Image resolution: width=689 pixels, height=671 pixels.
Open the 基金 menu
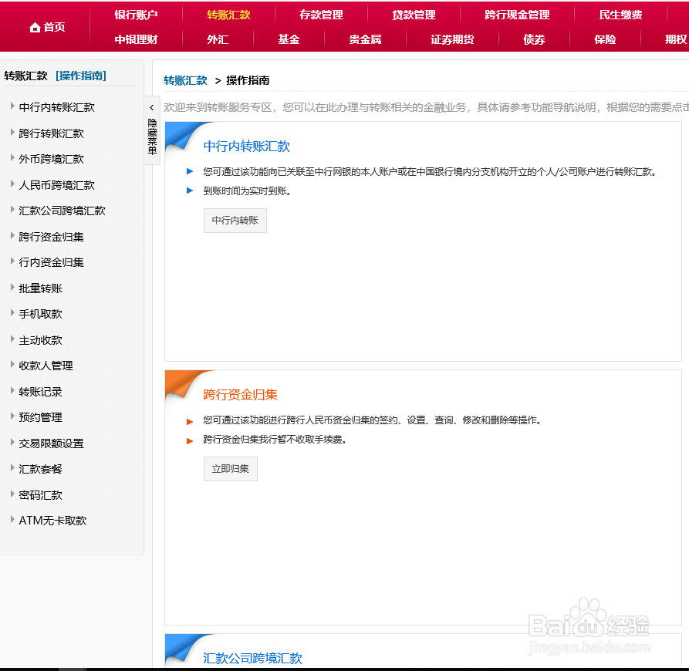tap(289, 39)
